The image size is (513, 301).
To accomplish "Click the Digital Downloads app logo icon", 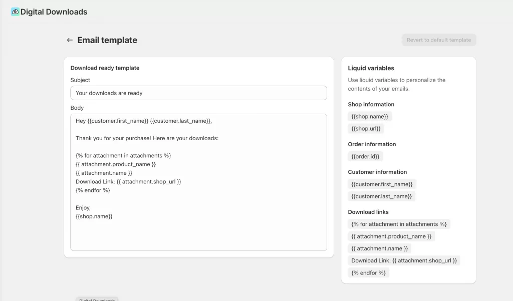I will [15, 12].
